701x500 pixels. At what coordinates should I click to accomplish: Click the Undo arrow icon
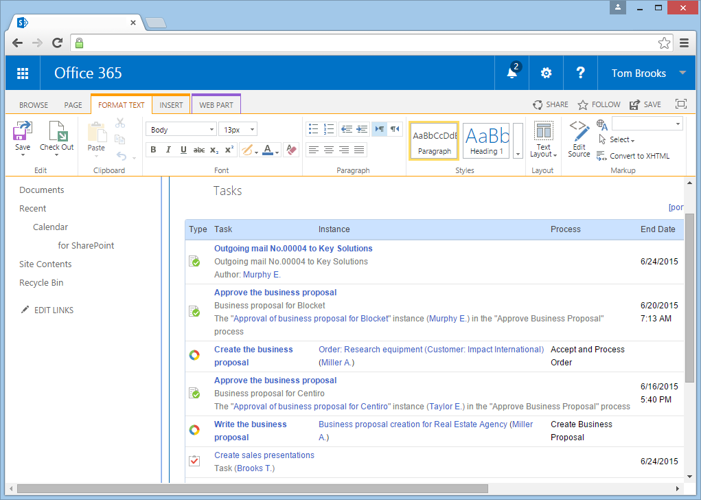point(121,156)
